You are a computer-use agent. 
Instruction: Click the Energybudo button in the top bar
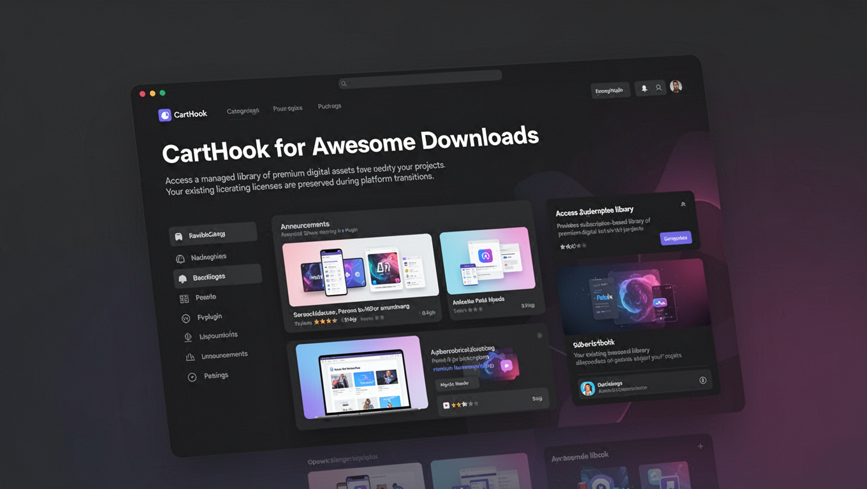point(609,90)
